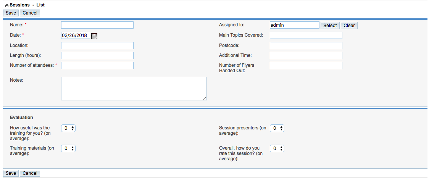Screen dimensions: 429x179
Task: Click the top Cancel button
Action: [x=30, y=13]
